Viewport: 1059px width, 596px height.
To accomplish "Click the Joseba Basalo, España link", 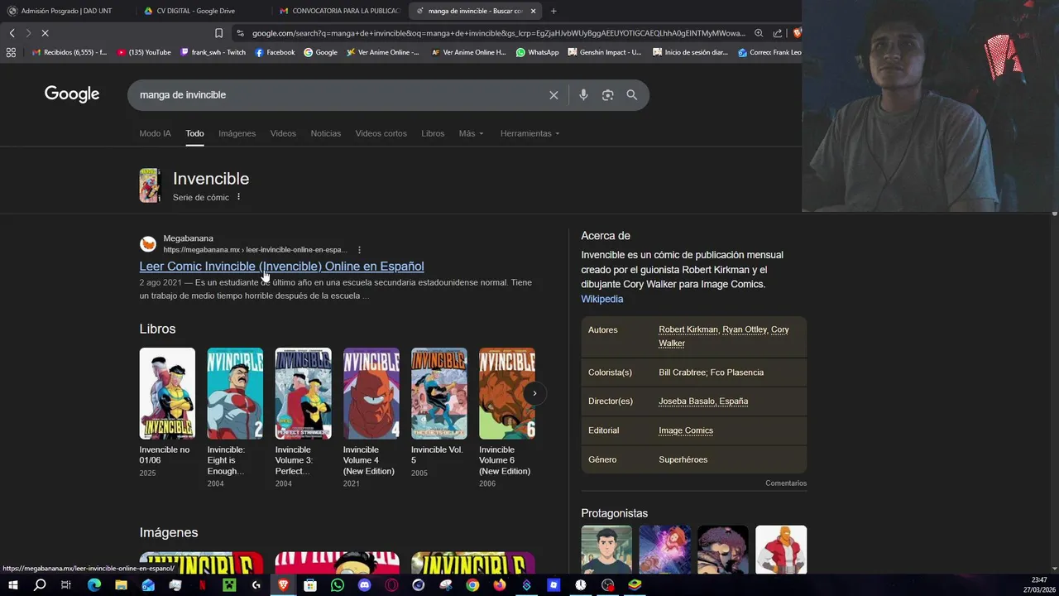I will [x=703, y=401].
